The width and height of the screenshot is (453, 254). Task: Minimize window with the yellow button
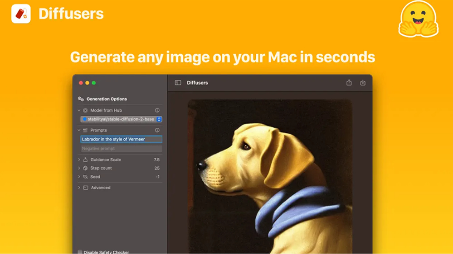pos(87,83)
